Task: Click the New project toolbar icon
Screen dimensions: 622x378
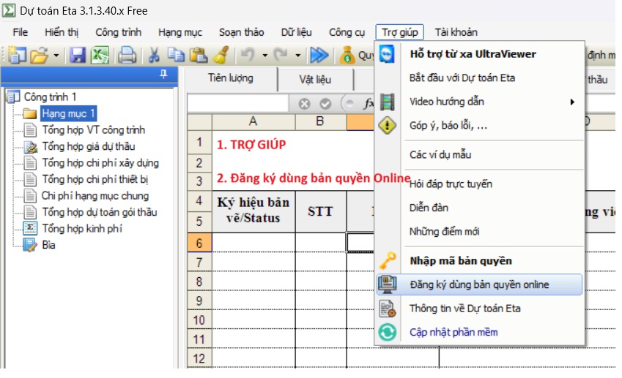Action: (x=16, y=55)
